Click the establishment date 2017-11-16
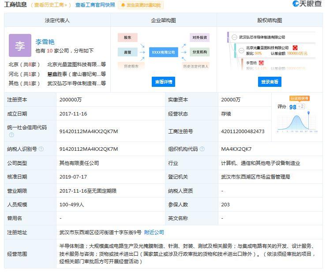The height and width of the screenshot is (272, 326). 73,114
